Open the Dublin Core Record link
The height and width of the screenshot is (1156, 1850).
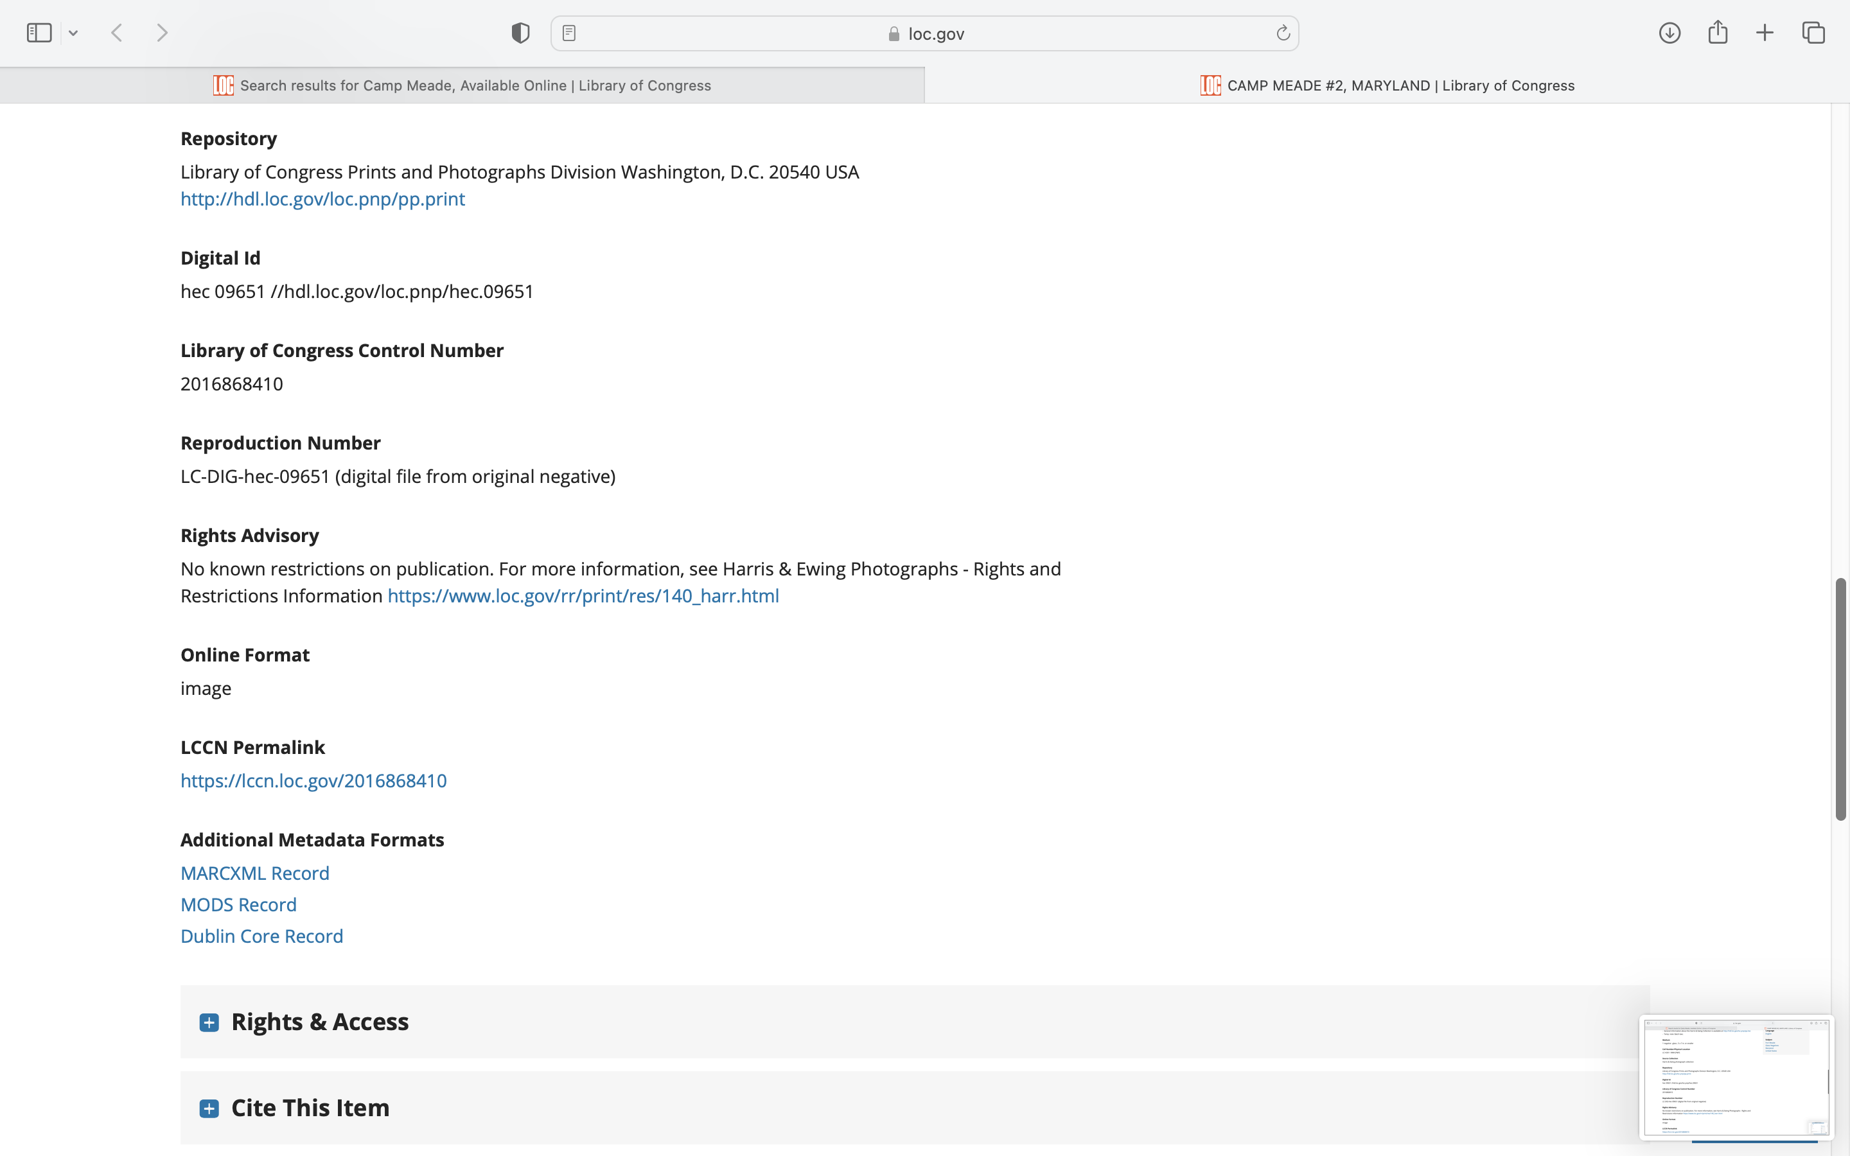[x=261, y=936]
